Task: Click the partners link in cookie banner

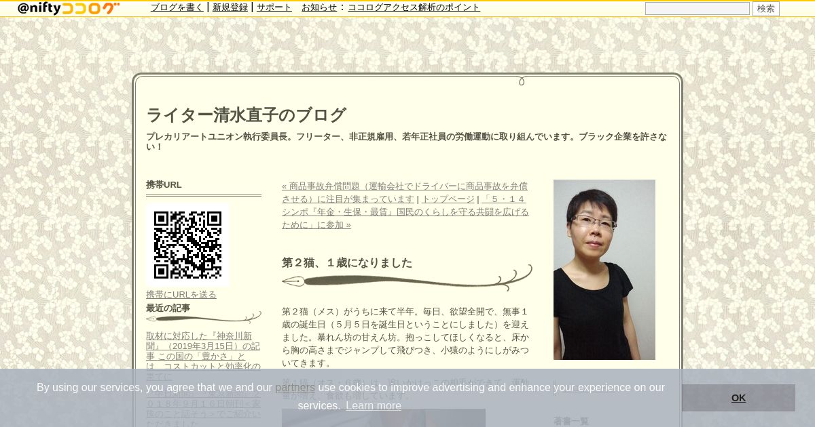Action: point(295,388)
